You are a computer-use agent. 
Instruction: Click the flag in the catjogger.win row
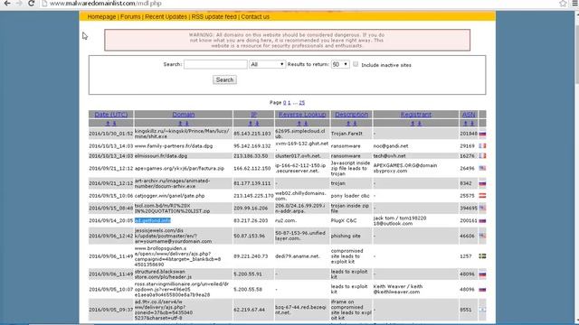[482, 196]
